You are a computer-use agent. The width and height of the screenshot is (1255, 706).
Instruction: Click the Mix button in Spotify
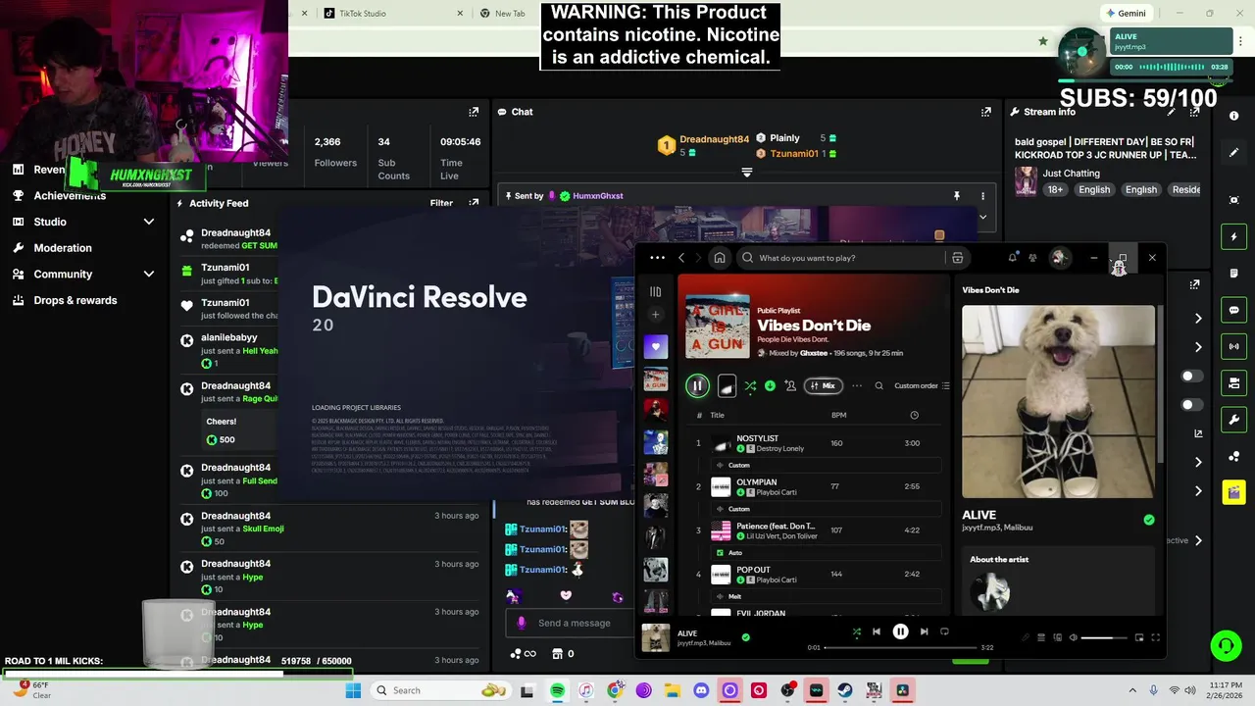[x=824, y=385]
